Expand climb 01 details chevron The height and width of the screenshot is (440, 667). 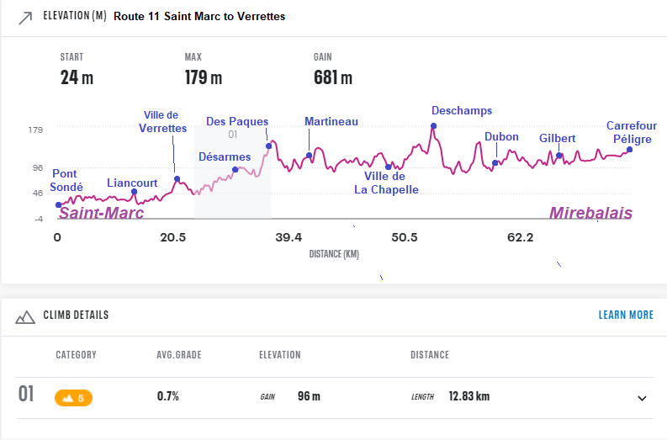[642, 398]
